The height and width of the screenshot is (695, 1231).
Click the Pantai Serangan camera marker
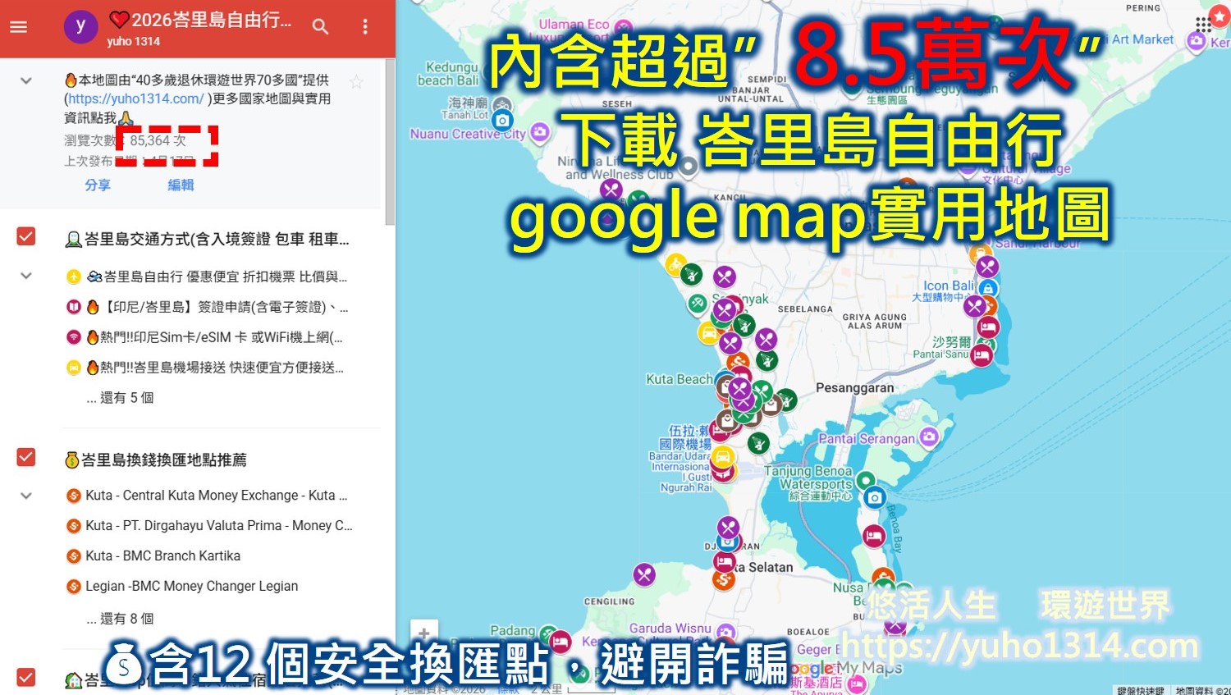[929, 437]
